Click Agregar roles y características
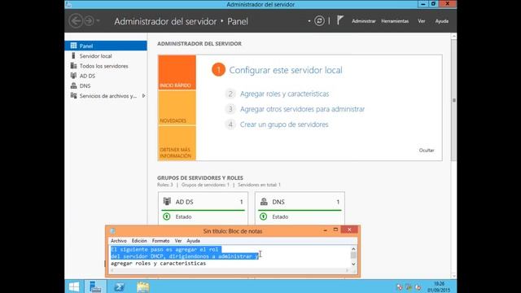The height and width of the screenshot is (293, 521). point(284,94)
